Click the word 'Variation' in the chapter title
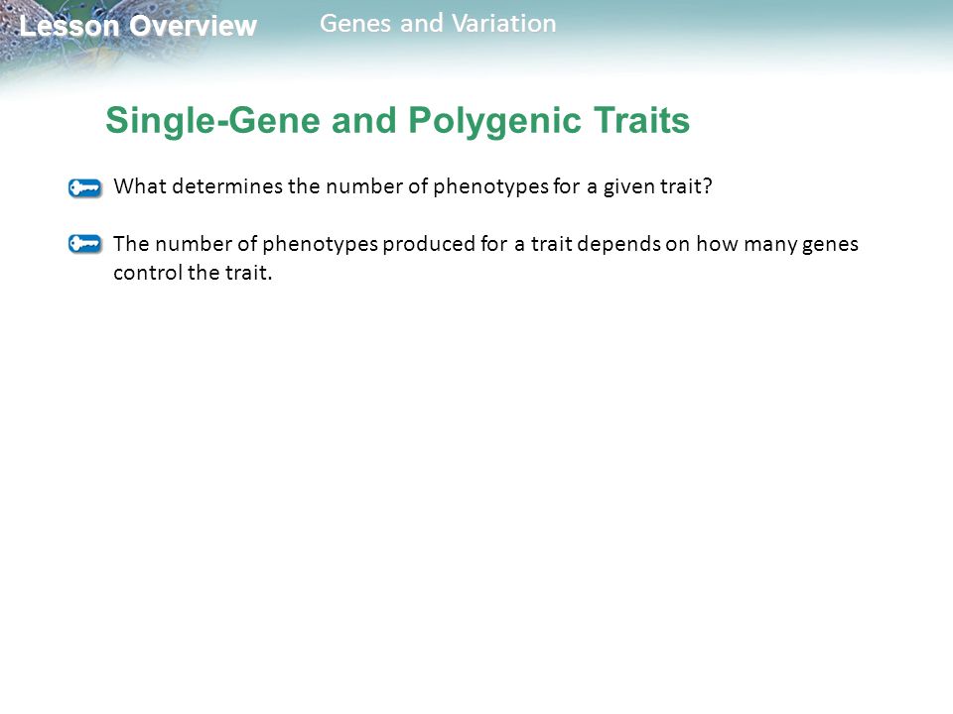This screenshot has width=953, height=714. coord(504,24)
